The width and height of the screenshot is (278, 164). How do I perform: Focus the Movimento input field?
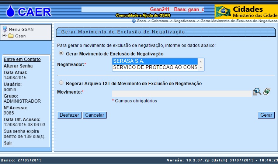pos(182,94)
